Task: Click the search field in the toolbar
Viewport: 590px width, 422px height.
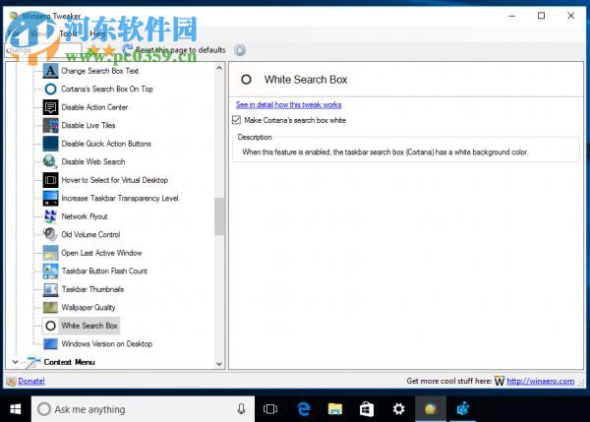Action: point(43,50)
